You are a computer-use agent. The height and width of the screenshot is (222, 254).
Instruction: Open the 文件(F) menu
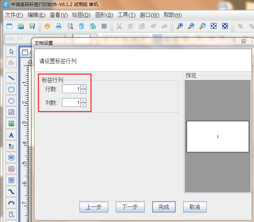14,15
